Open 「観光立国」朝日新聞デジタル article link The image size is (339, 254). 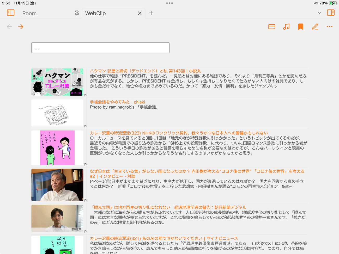coord(168,207)
